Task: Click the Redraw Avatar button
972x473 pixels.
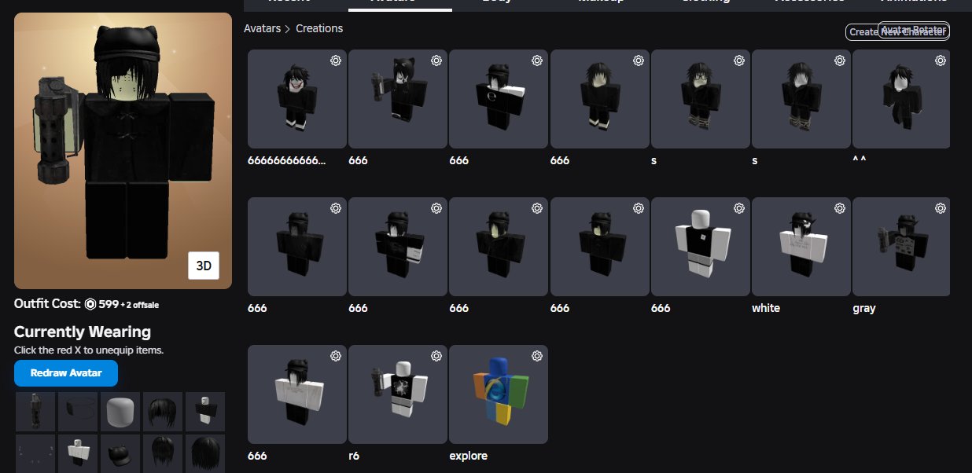Action: [x=66, y=373]
